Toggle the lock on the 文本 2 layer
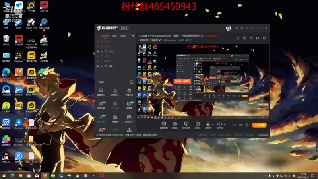This screenshot has height=179, width=318. pos(102,51)
